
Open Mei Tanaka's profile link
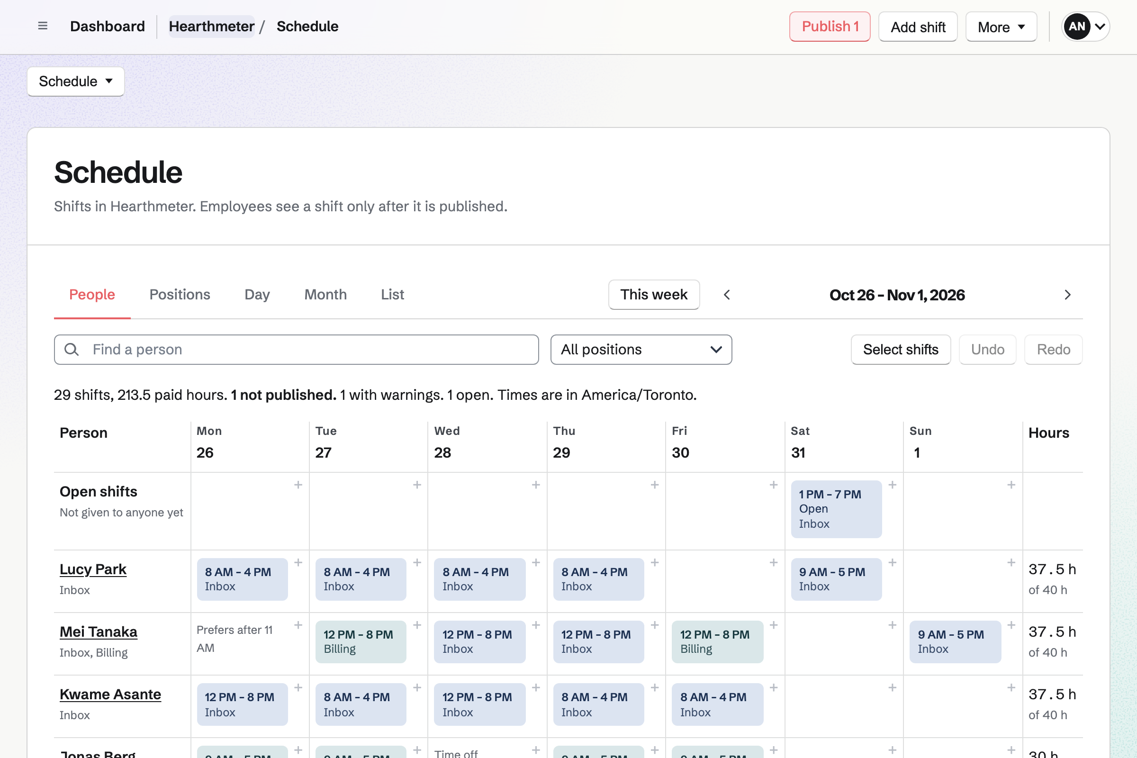pyautogui.click(x=99, y=632)
